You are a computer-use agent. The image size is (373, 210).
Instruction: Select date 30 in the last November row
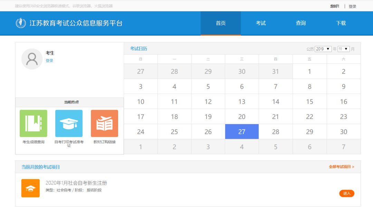click(x=343, y=132)
